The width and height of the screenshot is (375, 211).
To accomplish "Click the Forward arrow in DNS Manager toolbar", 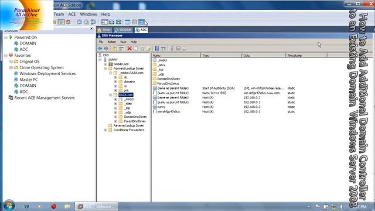I will (x=106, y=49).
